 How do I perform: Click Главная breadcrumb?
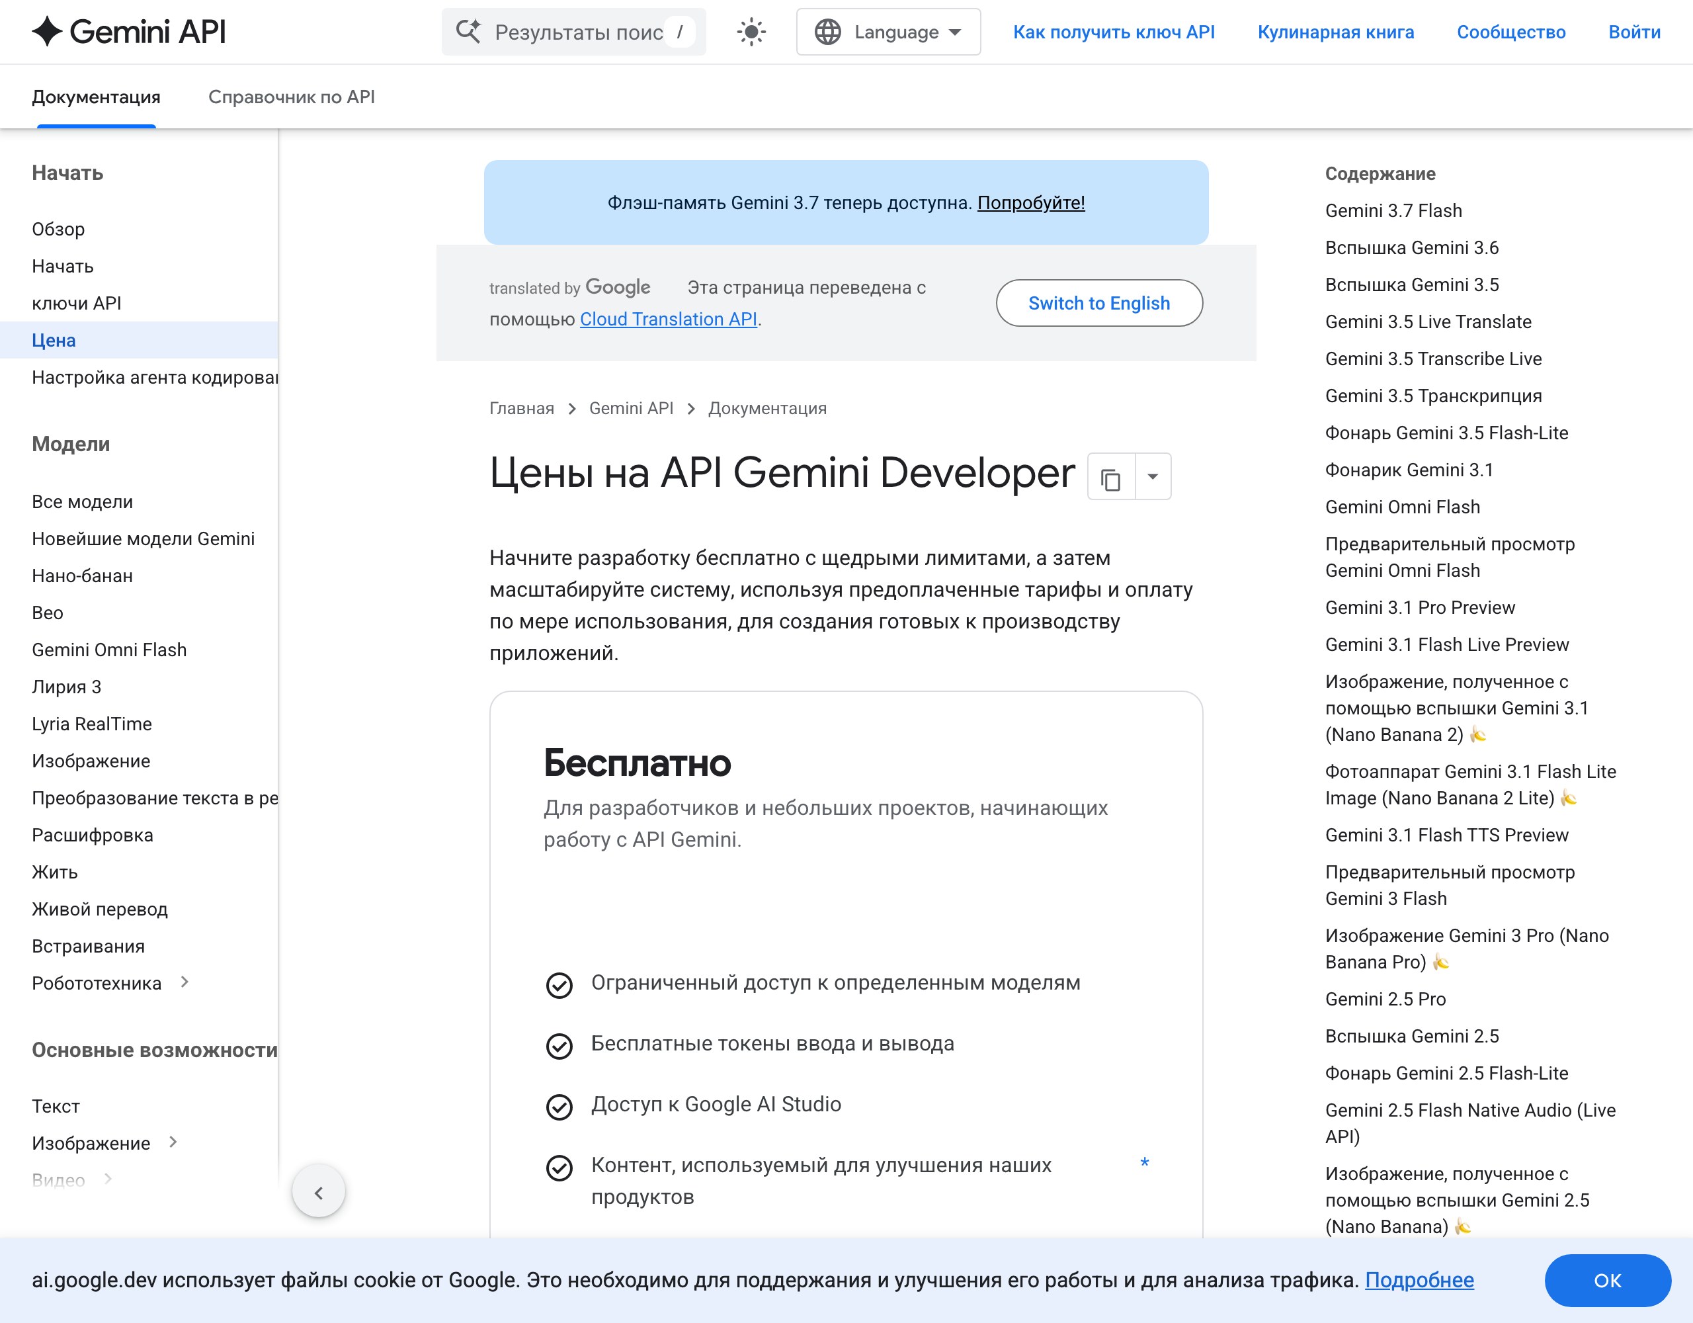522,409
